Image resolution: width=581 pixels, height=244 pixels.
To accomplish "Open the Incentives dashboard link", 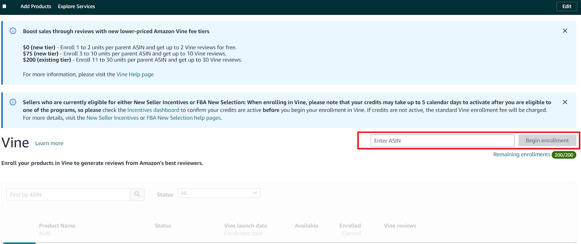I will [x=153, y=110].
